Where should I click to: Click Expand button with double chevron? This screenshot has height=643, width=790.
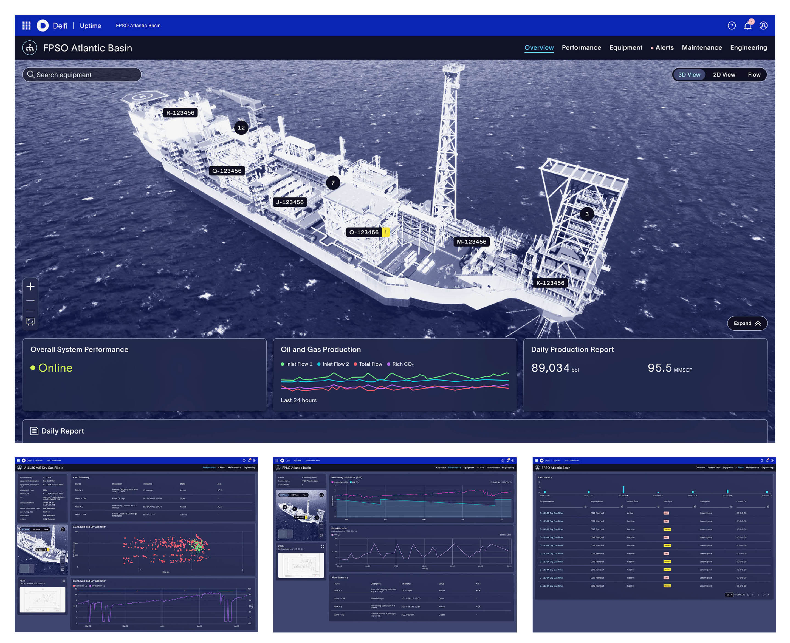point(747,323)
